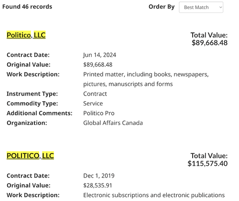Viewport: 239px width, 201px height.
Task: Click the Order By label
Action: (x=162, y=7)
